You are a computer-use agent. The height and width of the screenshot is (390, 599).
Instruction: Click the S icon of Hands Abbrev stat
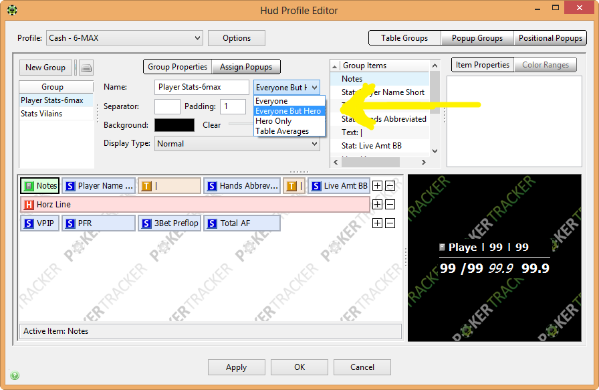point(212,186)
